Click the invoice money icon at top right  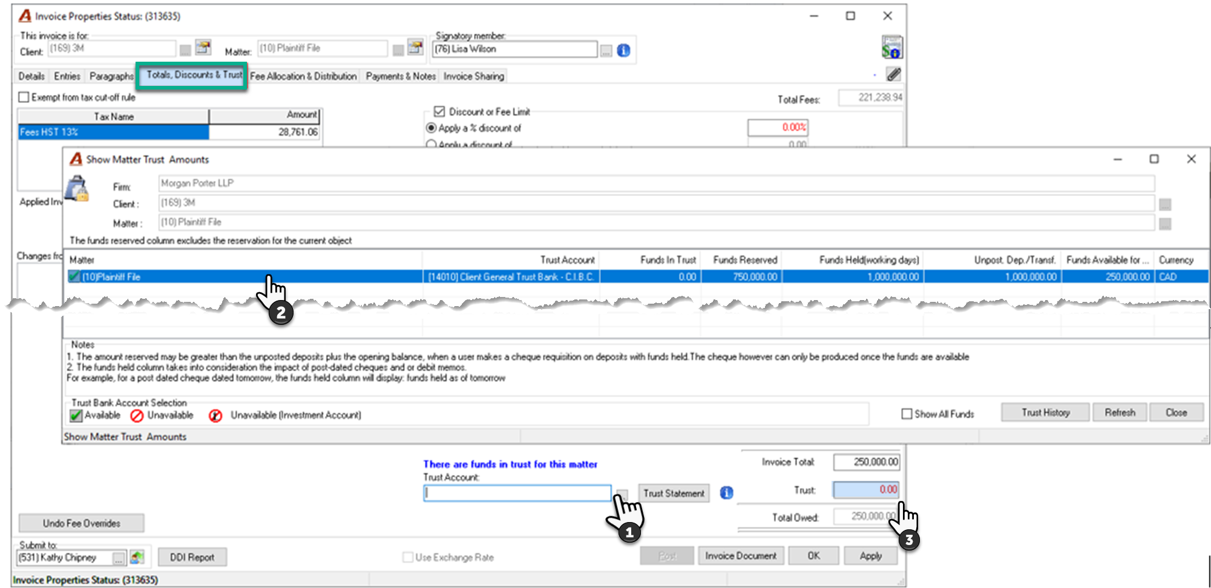[892, 47]
